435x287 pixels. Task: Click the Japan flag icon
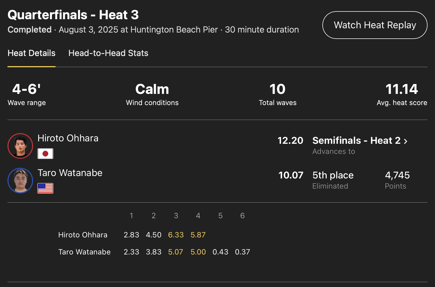45,154
